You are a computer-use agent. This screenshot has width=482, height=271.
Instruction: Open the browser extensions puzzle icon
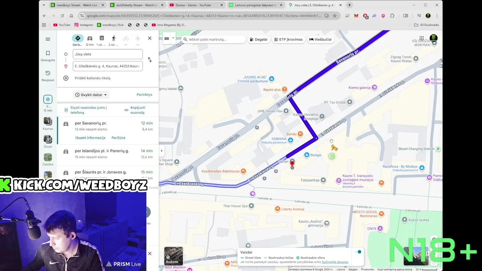point(392,16)
